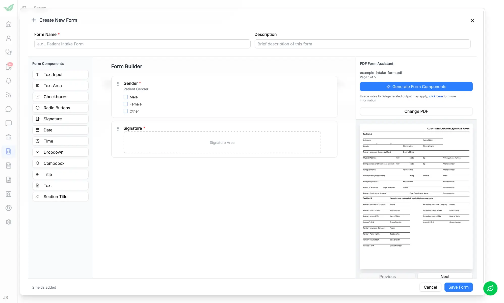Screen dimensions: 504x303
Task: Check the Male checkbox under Gender
Action: tap(125, 97)
